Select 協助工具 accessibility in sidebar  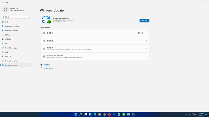16,57
